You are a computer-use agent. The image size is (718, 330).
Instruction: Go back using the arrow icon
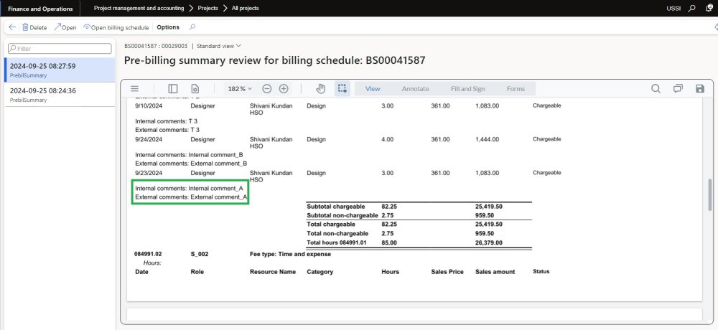pos(12,27)
